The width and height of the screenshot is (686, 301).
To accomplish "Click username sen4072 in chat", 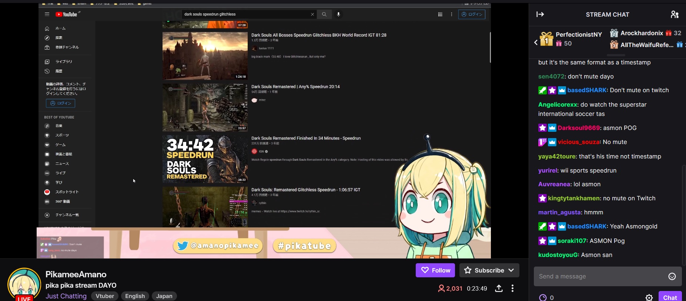I will (551, 76).
